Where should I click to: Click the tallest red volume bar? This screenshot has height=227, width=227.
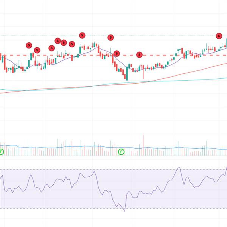click(x=143, y=146)
